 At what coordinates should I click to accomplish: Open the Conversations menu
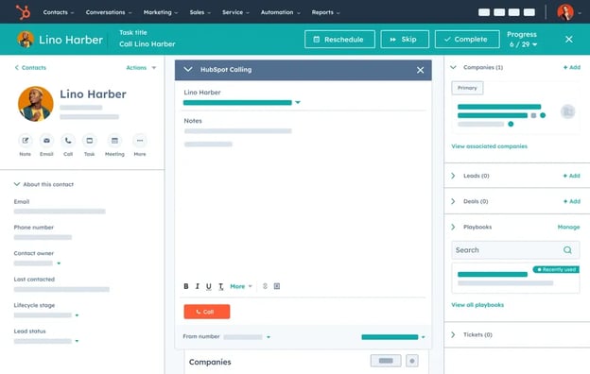[x=109, y=12]
